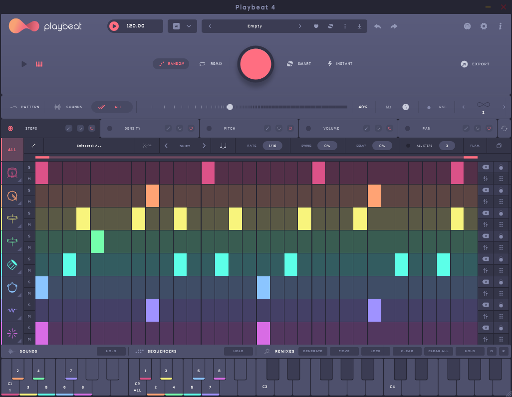Click the preset download icon
512x397 pixels.
pyautogui.click(x=359, y=26)
